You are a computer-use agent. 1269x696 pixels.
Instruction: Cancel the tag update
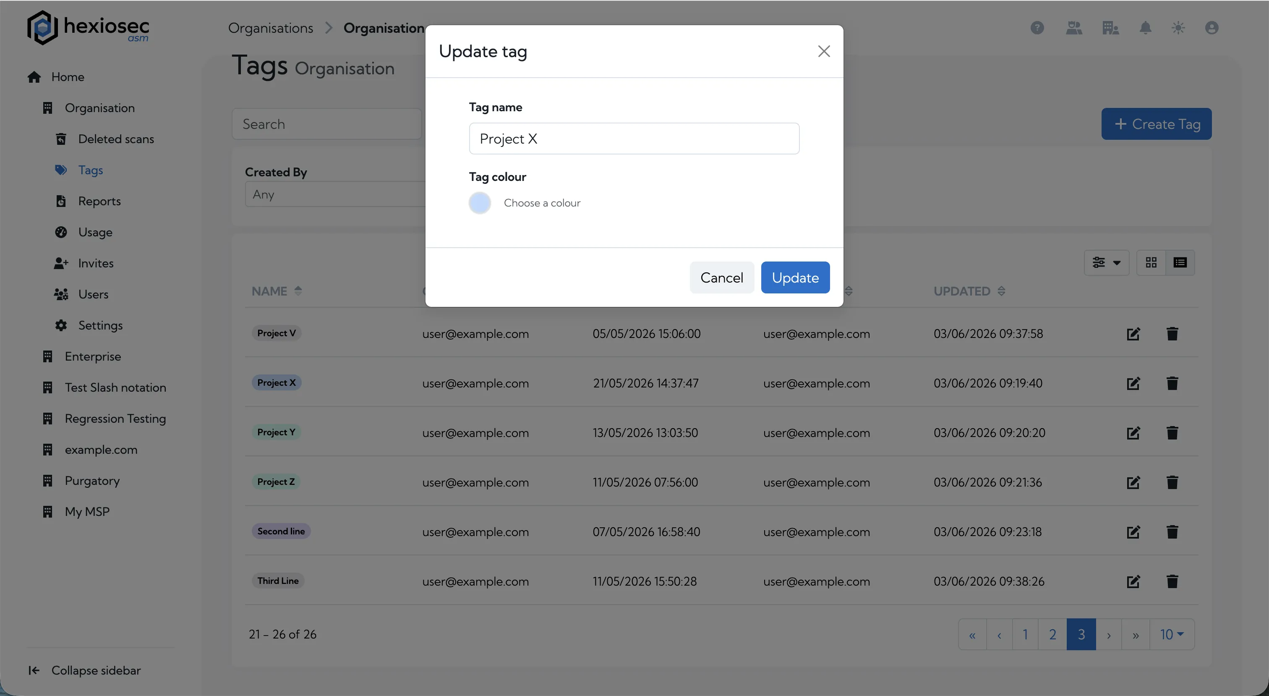coord(722,277)
